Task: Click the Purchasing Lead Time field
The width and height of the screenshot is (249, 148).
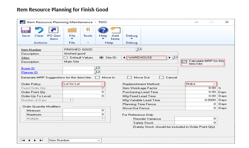Action: [201, 92]
